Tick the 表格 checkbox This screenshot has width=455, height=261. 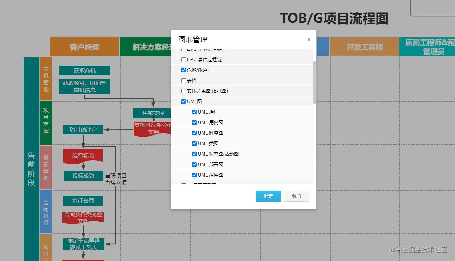point(183,80)
